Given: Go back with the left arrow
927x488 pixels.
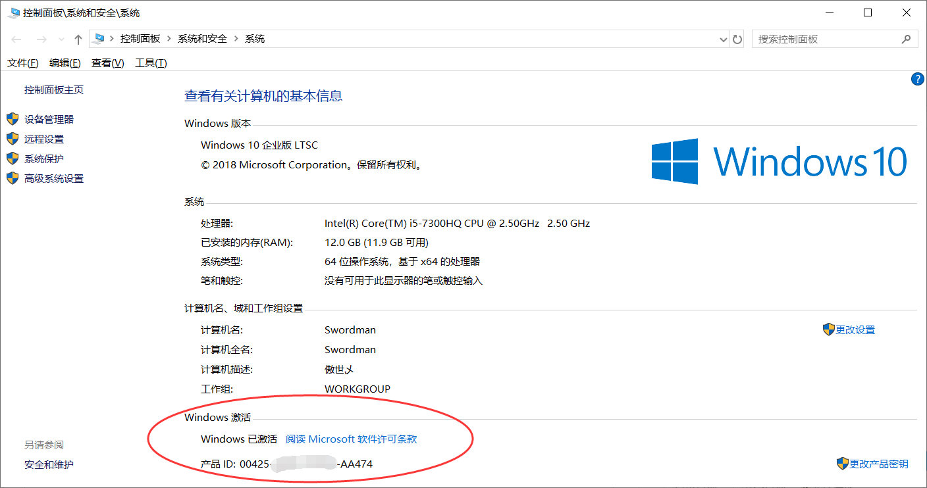Looking at the screenshot, I should pyautogui.click(x=16, y=39).
